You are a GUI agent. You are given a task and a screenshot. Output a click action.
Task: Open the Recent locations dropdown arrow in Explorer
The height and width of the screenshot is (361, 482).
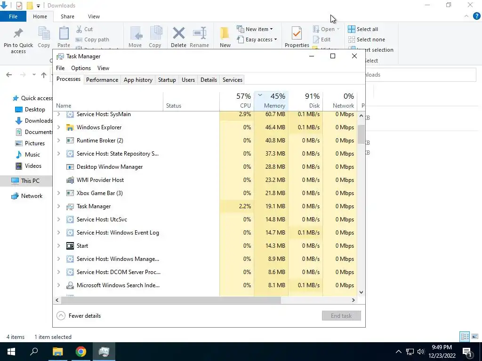[34, 75]
